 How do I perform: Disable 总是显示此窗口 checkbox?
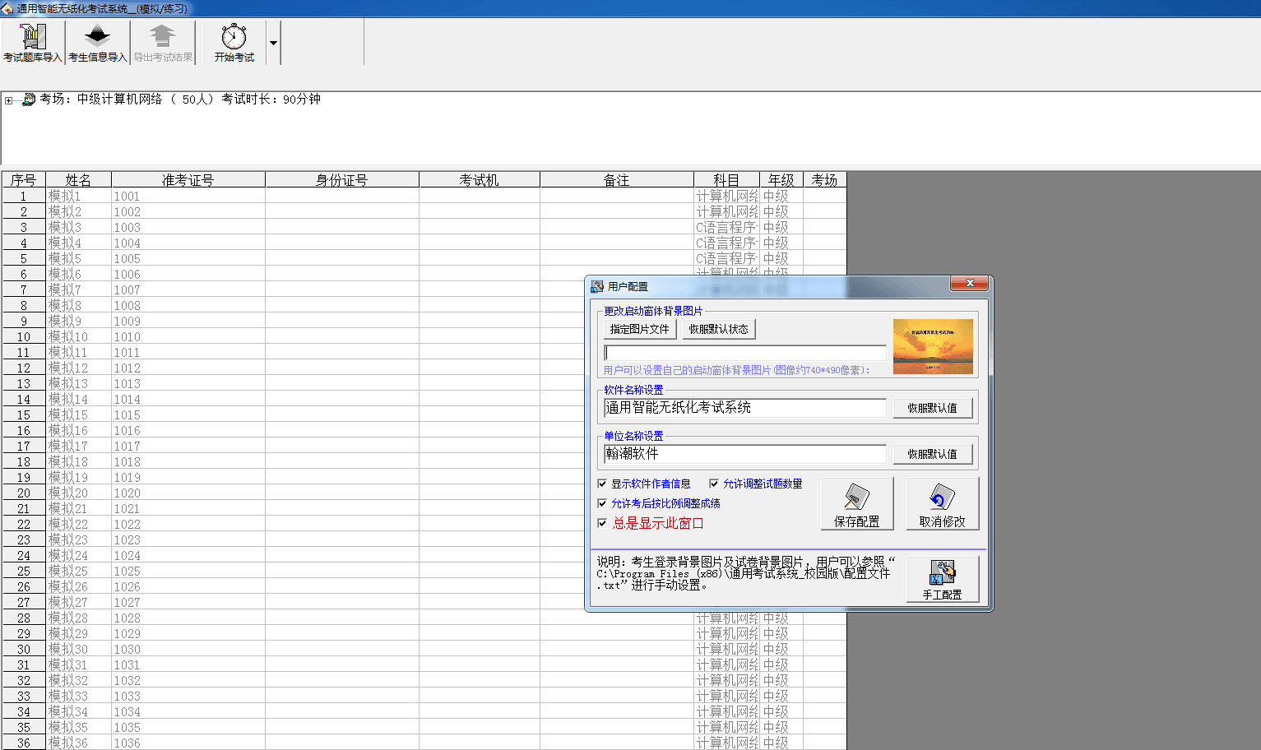602,523
